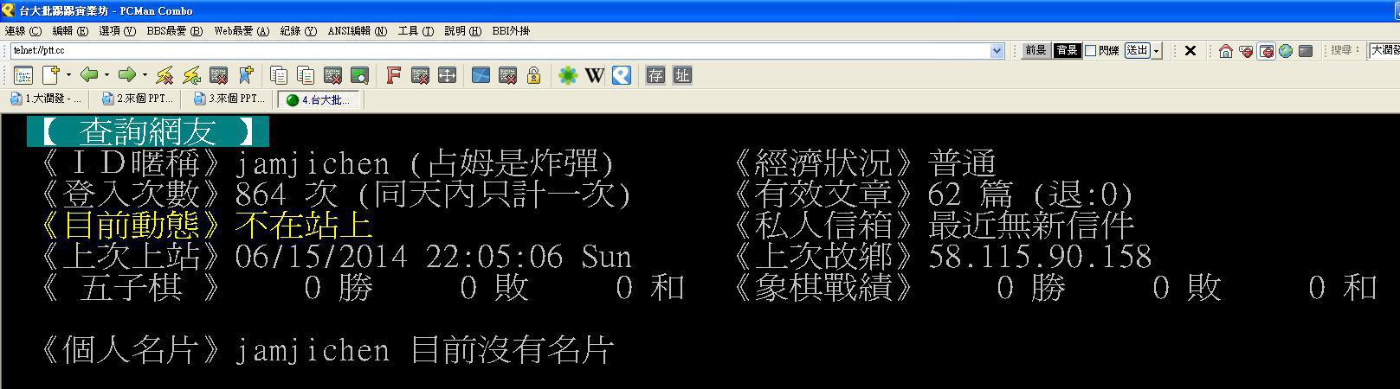Click the 背景 background color swatch
The height and width of the screenshot is (389, 1400).
pyautogui.click(x=1067, y=51)
